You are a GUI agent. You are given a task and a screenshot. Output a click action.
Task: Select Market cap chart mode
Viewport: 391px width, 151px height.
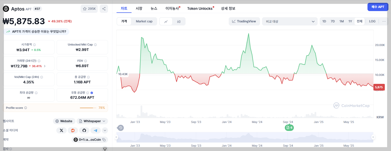[x=144, y=21]
